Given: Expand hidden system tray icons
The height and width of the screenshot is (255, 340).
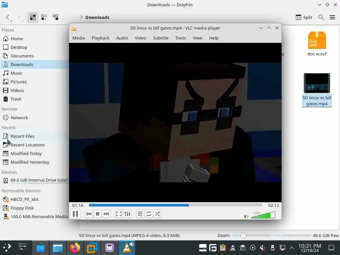Looking at the screenshot, I should (292, 248).
